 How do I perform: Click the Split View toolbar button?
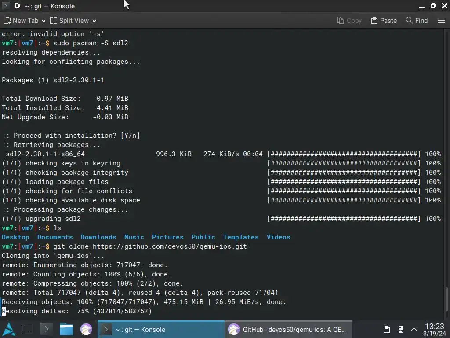tap(69, 21)
